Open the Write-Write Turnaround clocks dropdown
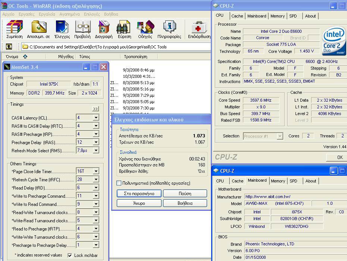Screen dimensions: 347x261 pos(96,237)
